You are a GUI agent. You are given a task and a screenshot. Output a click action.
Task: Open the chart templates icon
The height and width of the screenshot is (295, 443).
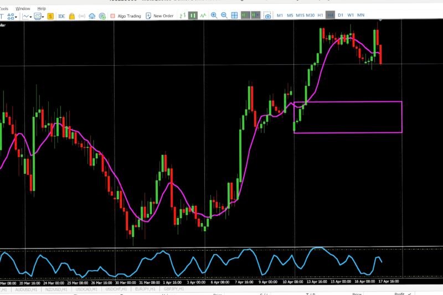38,16
